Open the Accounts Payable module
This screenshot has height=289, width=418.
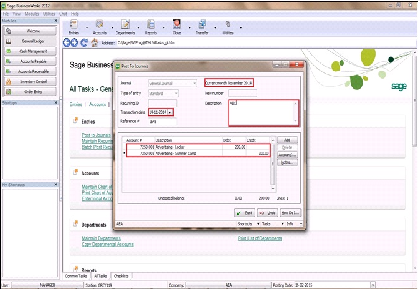pos(30,61)
